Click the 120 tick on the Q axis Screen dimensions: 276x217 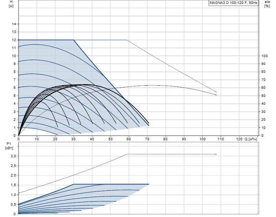[x=239, y=139]
